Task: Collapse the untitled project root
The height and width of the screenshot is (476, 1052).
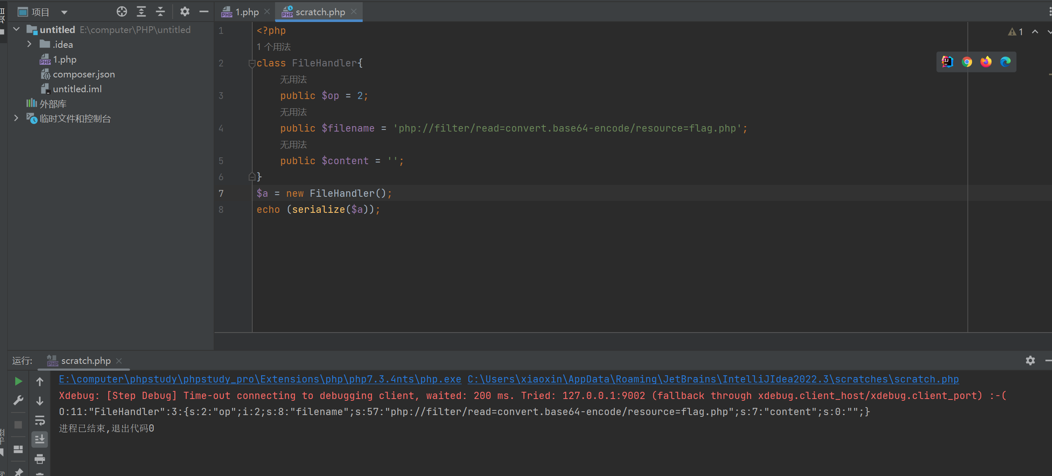Action: pyautogui.click(x=17, y=29)
